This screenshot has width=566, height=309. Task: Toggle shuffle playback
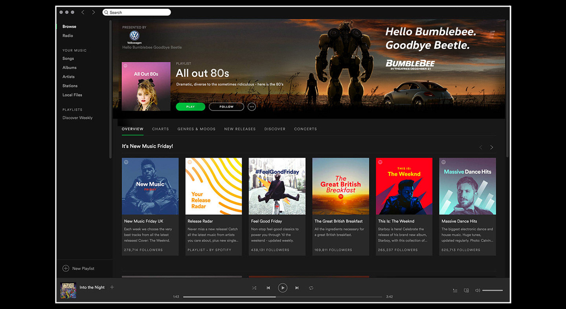point(254,288)
